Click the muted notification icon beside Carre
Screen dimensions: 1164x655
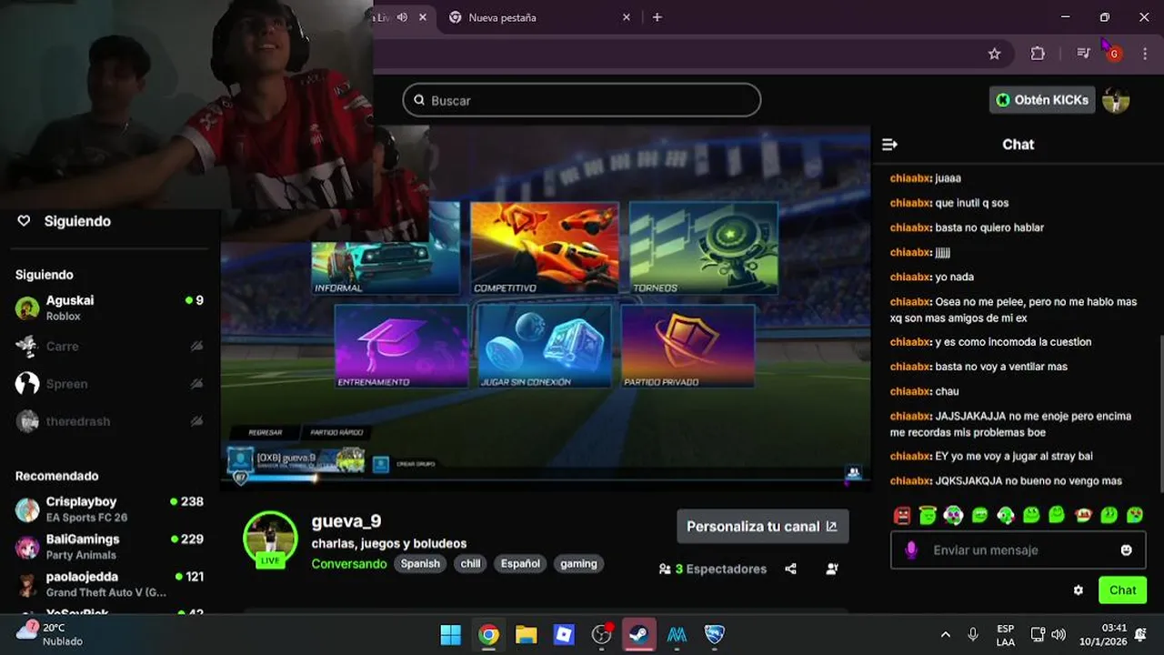click(196, 347)
